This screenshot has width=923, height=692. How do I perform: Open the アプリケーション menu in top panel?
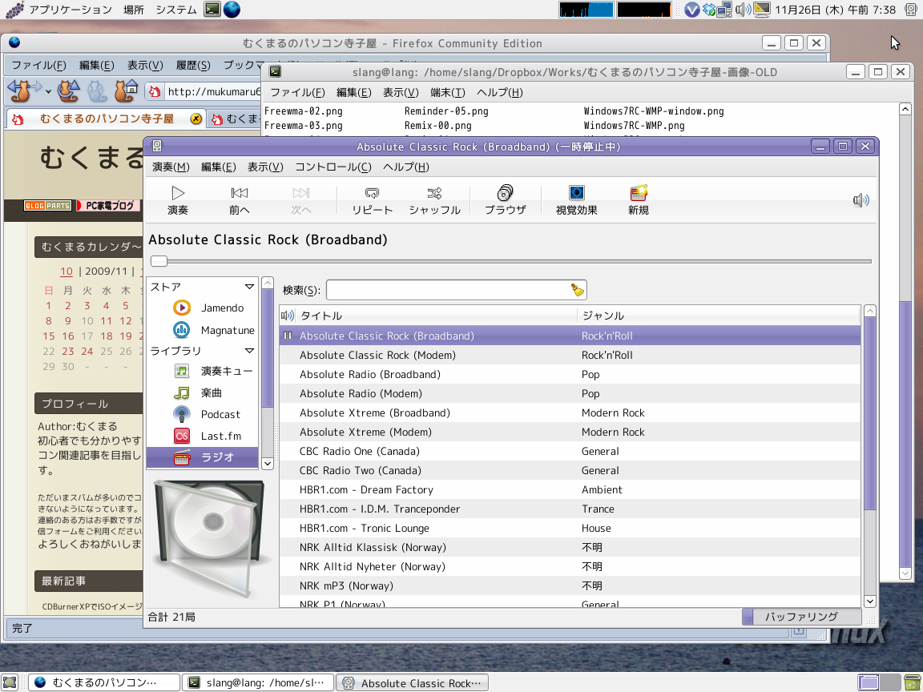[x=70, y=10]
